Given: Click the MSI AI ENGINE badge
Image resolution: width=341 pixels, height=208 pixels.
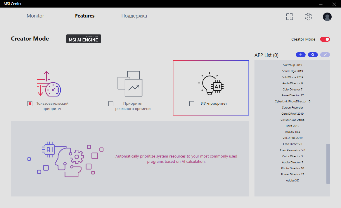Looking at the screenshot, I should (x=84, y=39).
